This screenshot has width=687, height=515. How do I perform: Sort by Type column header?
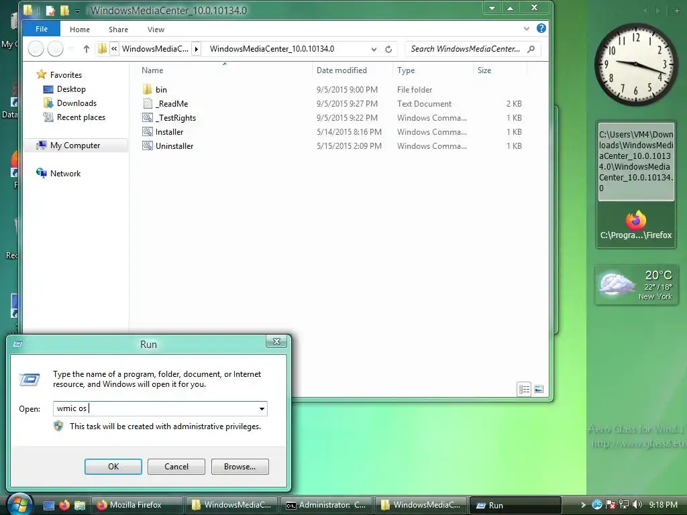pos(406,70)
